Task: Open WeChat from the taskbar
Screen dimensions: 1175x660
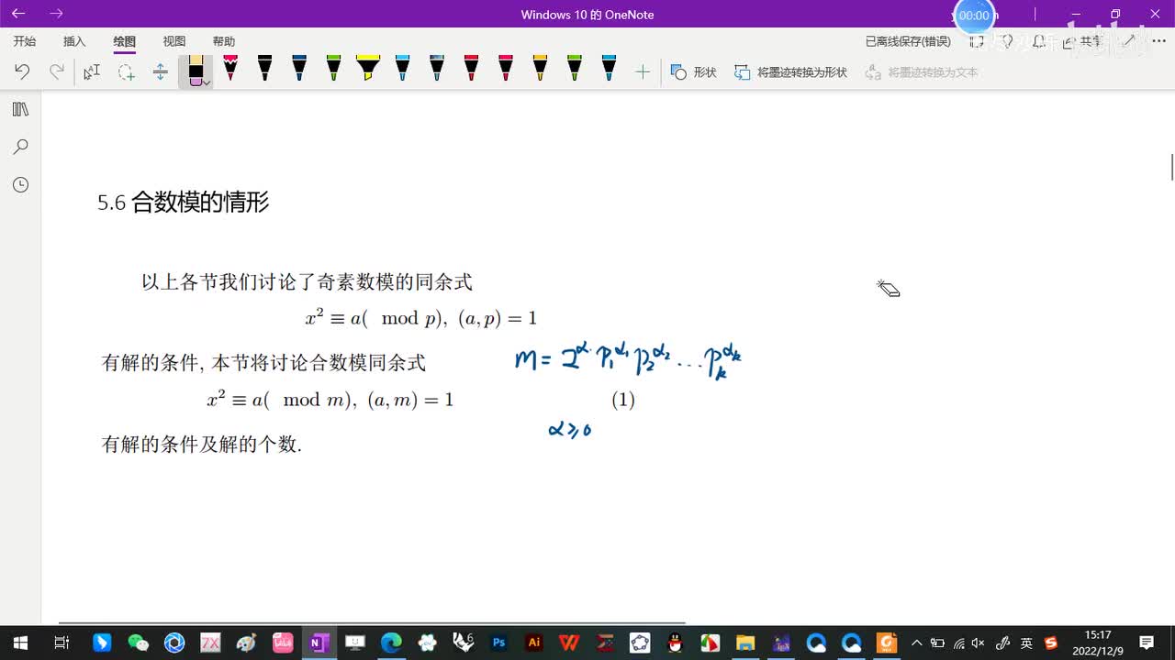Action: (138, 643)
